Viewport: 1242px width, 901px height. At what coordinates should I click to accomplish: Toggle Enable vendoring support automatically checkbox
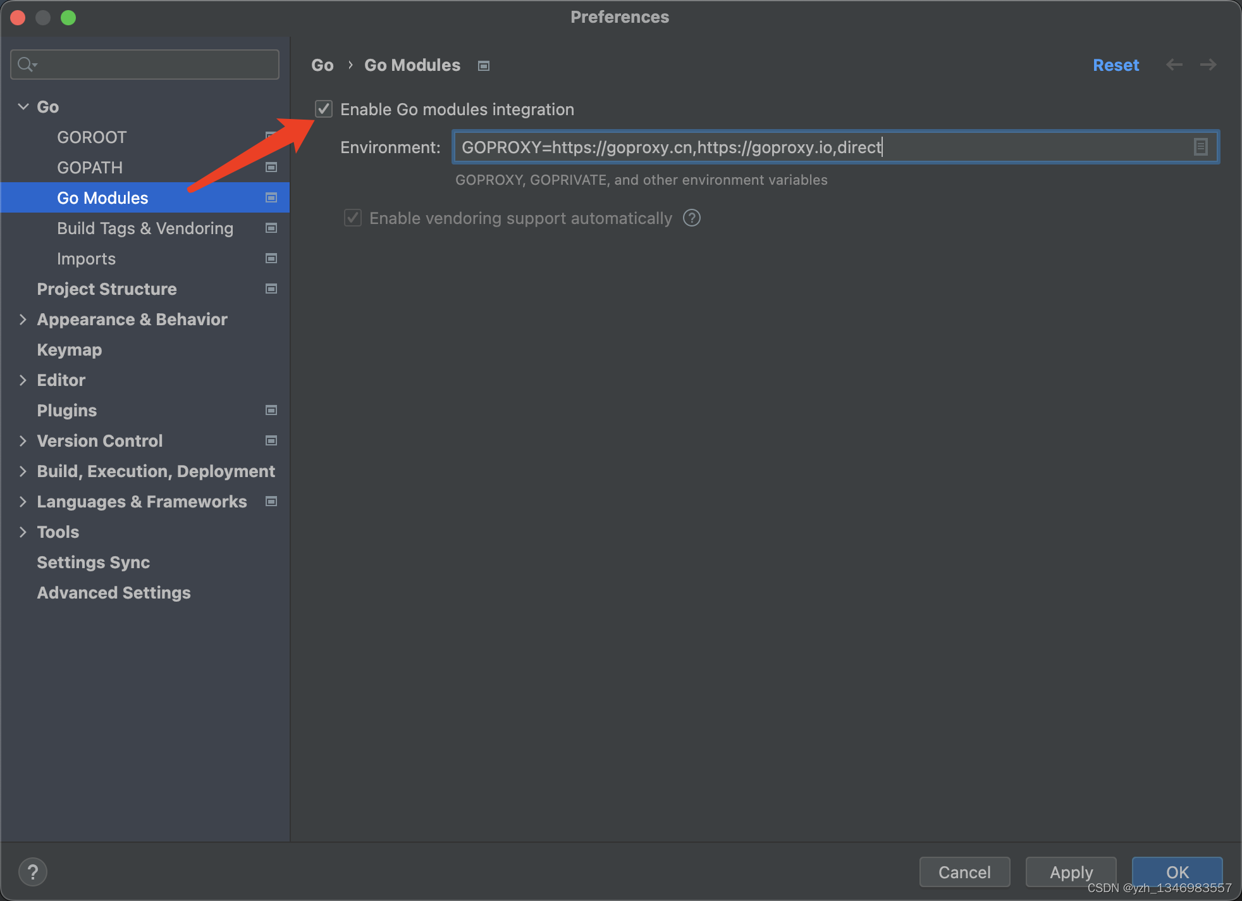[353, 218]
